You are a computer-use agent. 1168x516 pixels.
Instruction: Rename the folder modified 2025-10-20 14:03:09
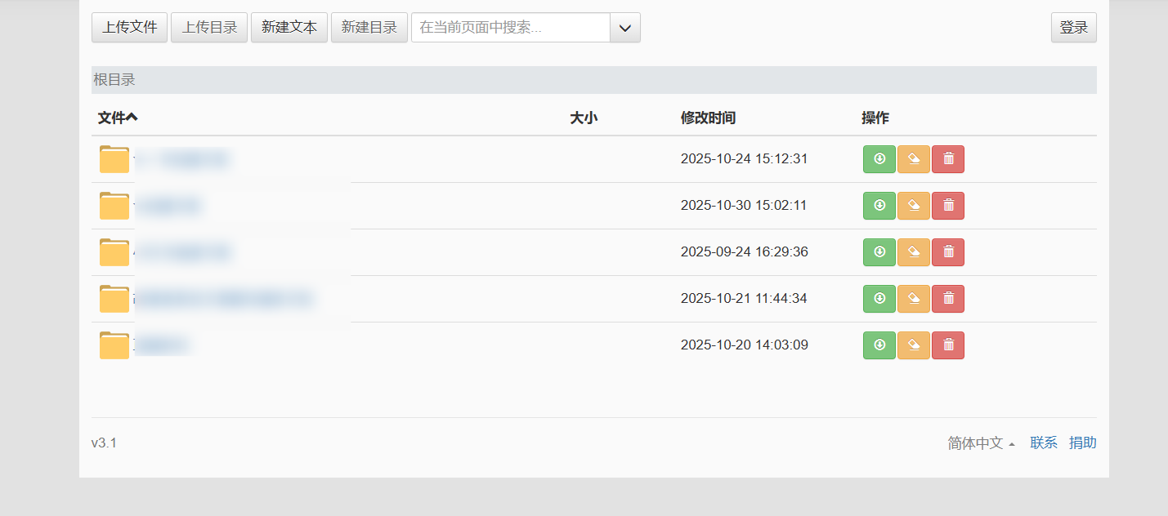pyautogui.click(x=914, y=345)
